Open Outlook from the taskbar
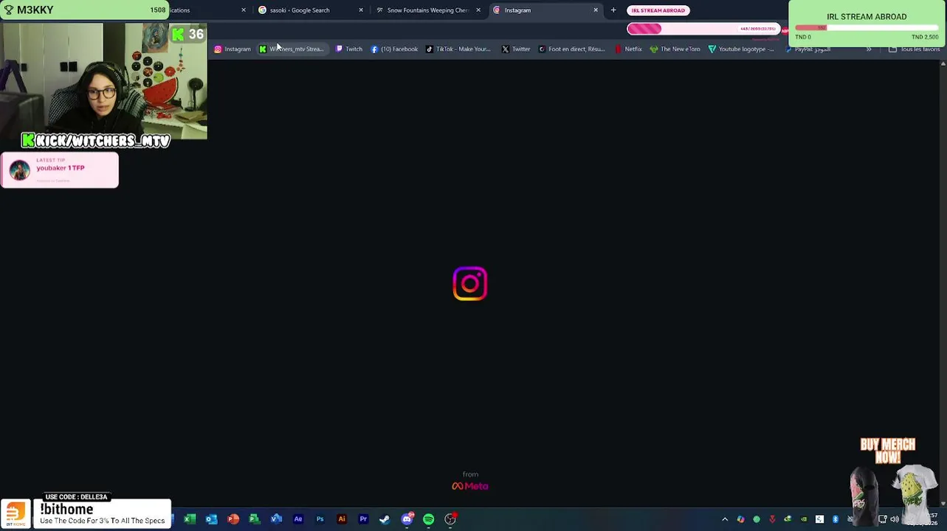Screen dimensions: 947x531 211,519
